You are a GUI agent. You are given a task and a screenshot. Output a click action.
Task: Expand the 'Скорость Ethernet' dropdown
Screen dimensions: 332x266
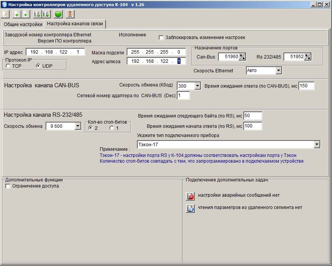tap(278, 70)
